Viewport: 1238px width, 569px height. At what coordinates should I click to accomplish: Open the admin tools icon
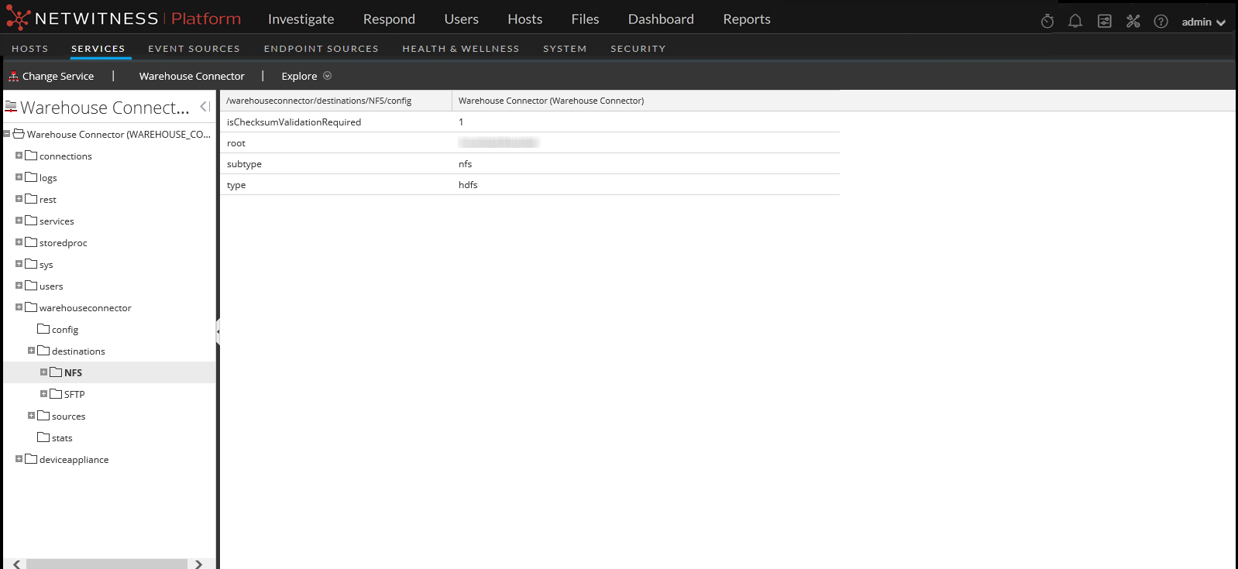point(1133,22)
